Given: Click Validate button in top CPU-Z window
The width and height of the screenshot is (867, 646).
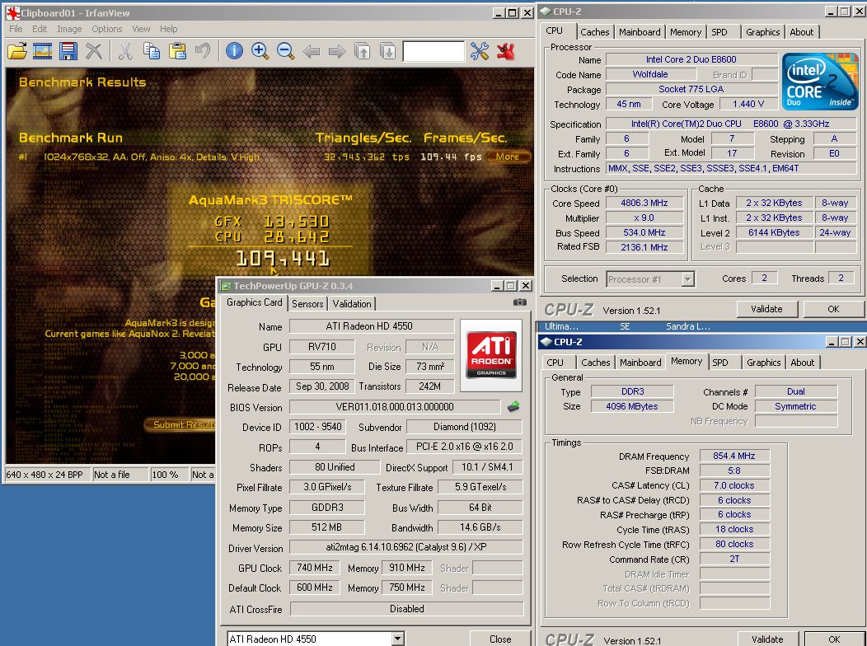Looking at the screenshot, I should 766,309.
